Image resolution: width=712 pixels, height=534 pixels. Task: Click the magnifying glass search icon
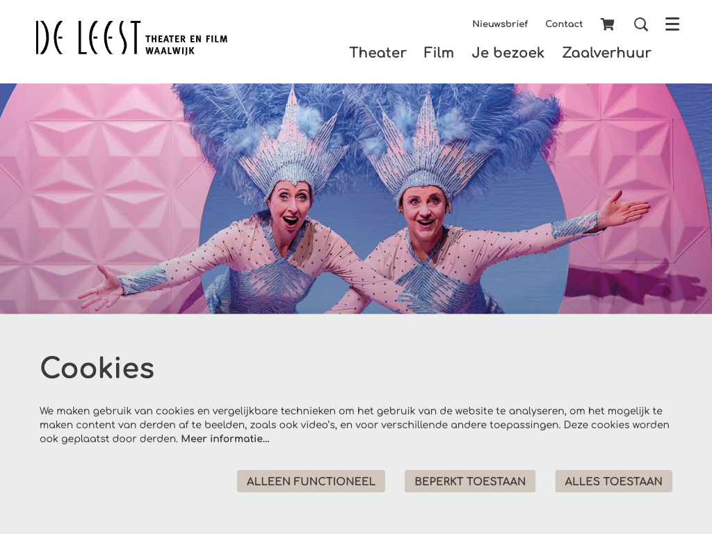[x=640, y=24]
